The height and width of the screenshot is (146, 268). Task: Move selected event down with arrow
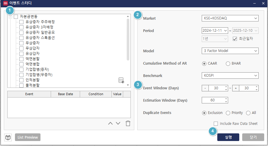click(118, 123)
